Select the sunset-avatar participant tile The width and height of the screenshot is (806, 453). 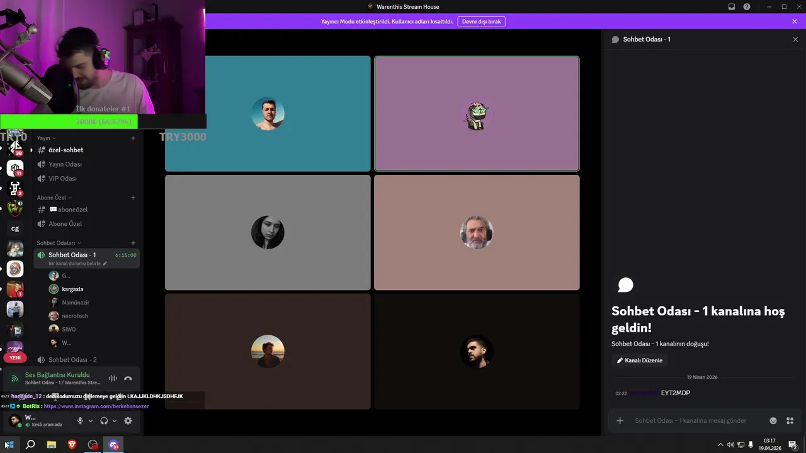(x=268, y=352)
